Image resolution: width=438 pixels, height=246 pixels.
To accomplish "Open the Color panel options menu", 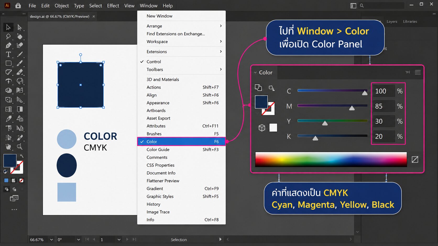I will [418, 72].
